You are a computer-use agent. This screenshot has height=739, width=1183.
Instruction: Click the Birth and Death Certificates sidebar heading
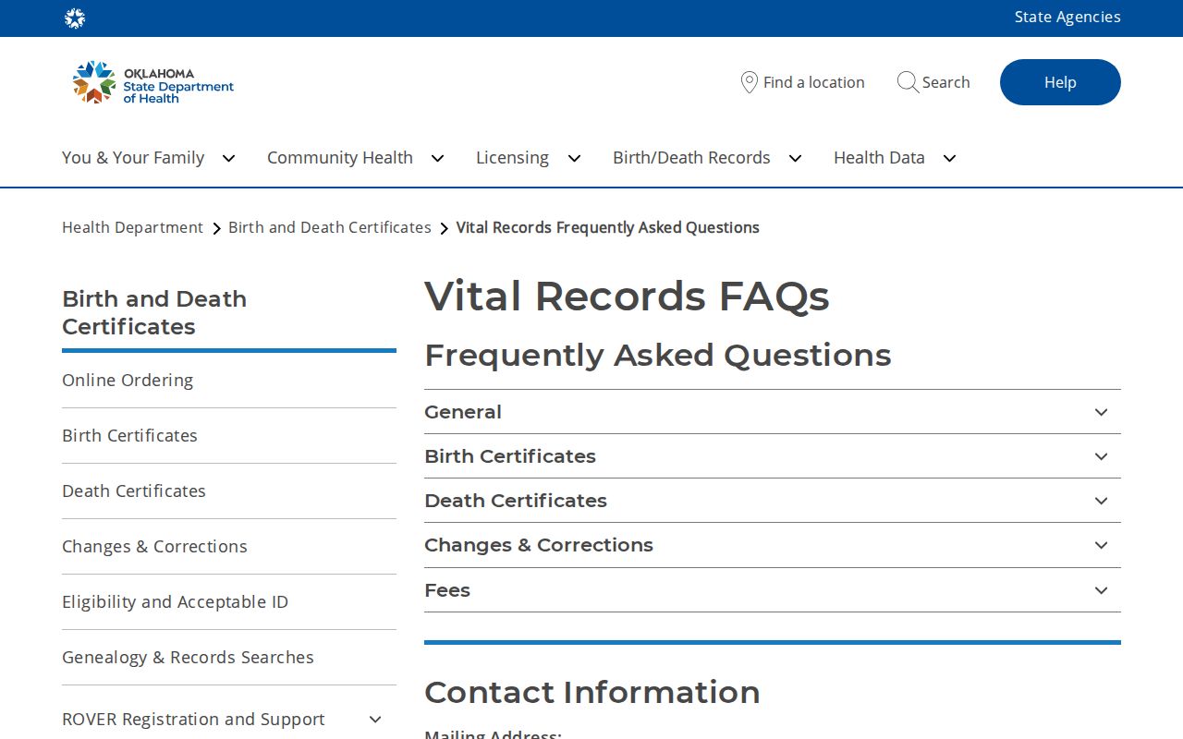[154, 312]
